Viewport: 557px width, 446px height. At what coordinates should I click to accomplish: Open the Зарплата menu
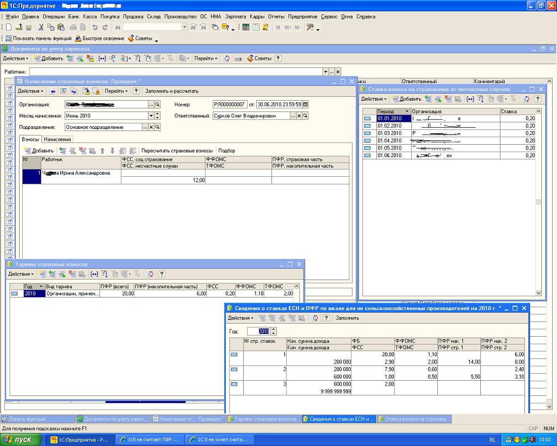click(234, 16)
